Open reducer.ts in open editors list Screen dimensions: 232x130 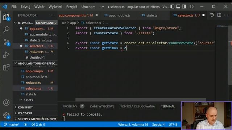(35, 52)
